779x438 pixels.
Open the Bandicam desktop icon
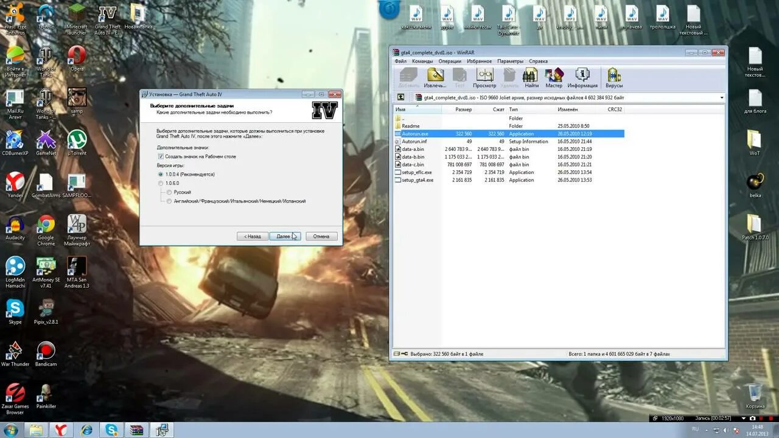point(46,354)
